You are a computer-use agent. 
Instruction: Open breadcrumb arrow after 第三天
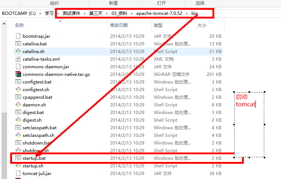[107, 13]
